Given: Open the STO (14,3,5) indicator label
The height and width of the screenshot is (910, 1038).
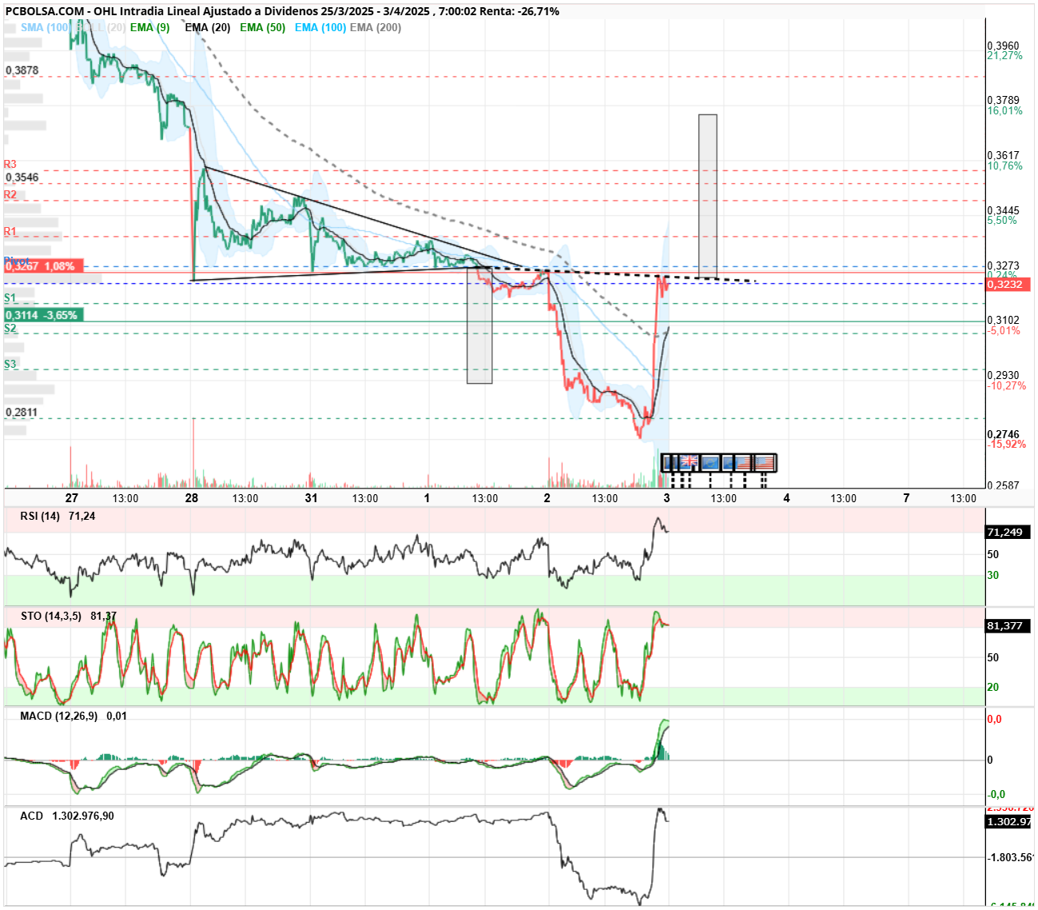Looking at the screenshot, I should [51, 616].
